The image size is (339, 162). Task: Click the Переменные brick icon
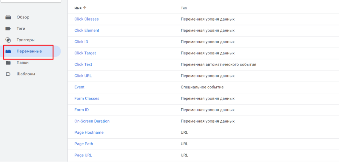8,51
